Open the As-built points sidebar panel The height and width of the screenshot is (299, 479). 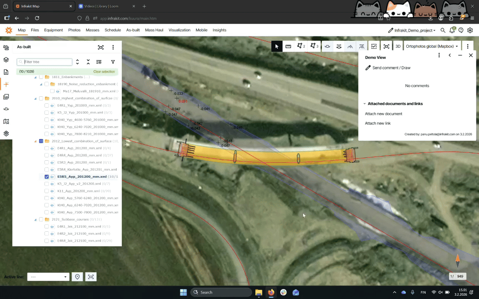(6, 84)
